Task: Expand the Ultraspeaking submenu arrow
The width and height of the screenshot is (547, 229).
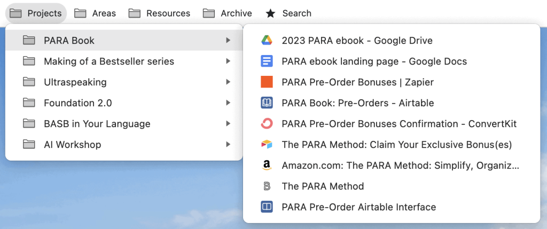Action: point(228,82)
